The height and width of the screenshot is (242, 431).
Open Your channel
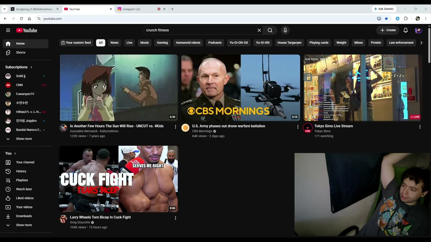pos(26,162)
